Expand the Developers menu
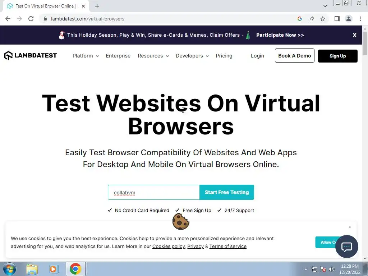 192,56
